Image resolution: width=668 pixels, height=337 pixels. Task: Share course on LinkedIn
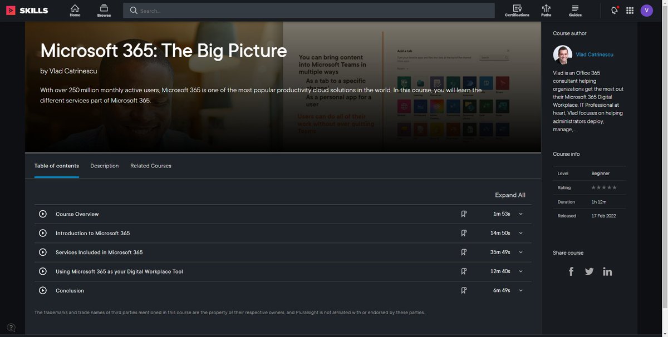[x=607, y=271]
